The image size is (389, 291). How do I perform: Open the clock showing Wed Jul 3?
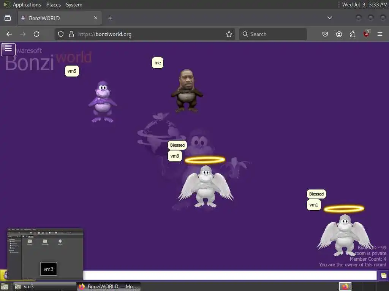click(365, 5)
